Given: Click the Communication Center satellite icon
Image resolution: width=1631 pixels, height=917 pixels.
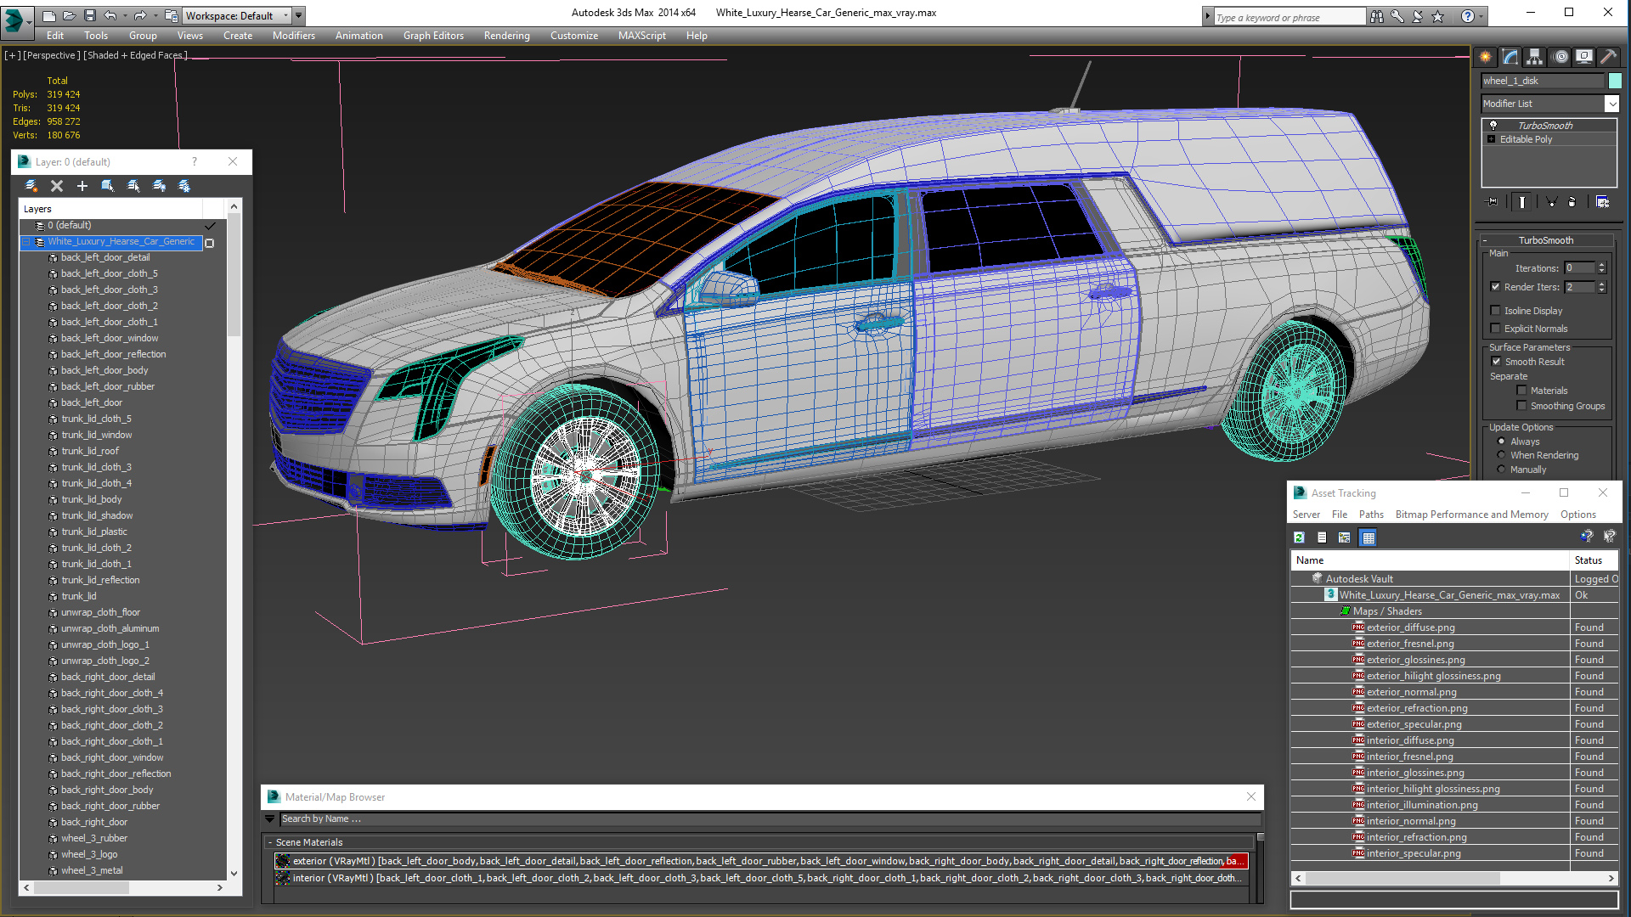Looking at the screenshot, I should [x=1417, y=16].
